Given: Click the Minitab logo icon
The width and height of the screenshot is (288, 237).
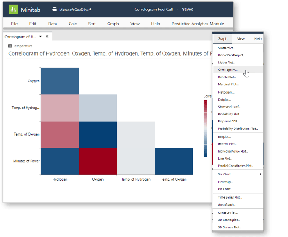Looking at the screenshot, I should 13,10.
